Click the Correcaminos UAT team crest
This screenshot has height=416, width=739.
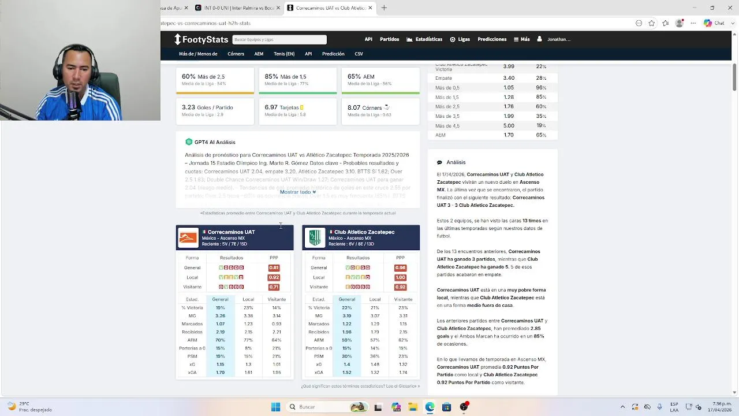pyautogui.click(x=188, y=237)
